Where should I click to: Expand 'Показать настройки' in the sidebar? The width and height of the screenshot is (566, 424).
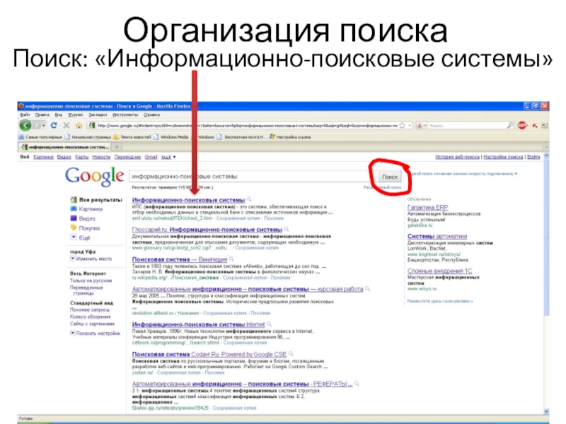[x=95, y=333]
